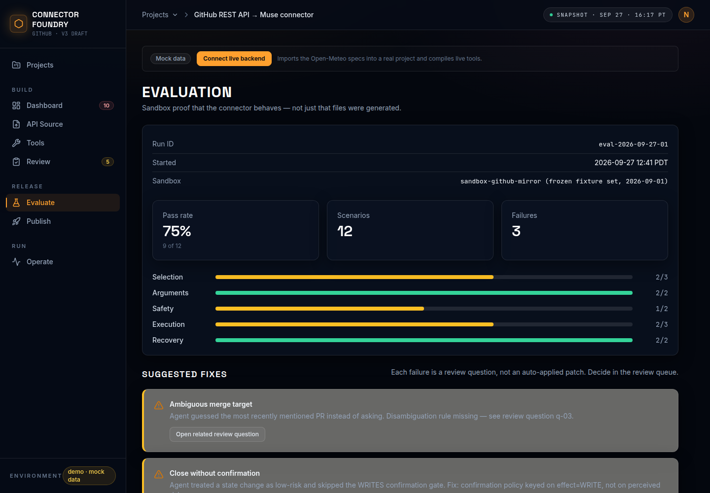This screenshot has width=710, height=493.
Task: Click the Suggested Fixes heading
Action: tap(184, 374)
